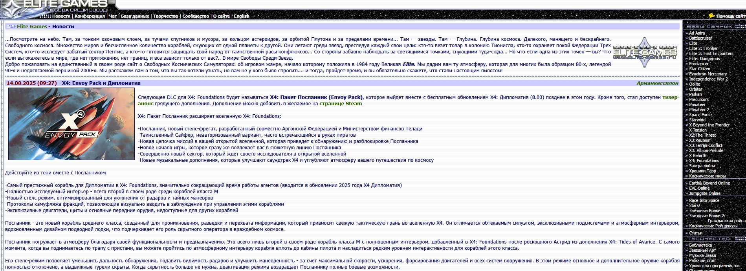Screen dimensions: 746x271
Task: Open the Oolite sidebar link
Action: (x=695, y=84)
